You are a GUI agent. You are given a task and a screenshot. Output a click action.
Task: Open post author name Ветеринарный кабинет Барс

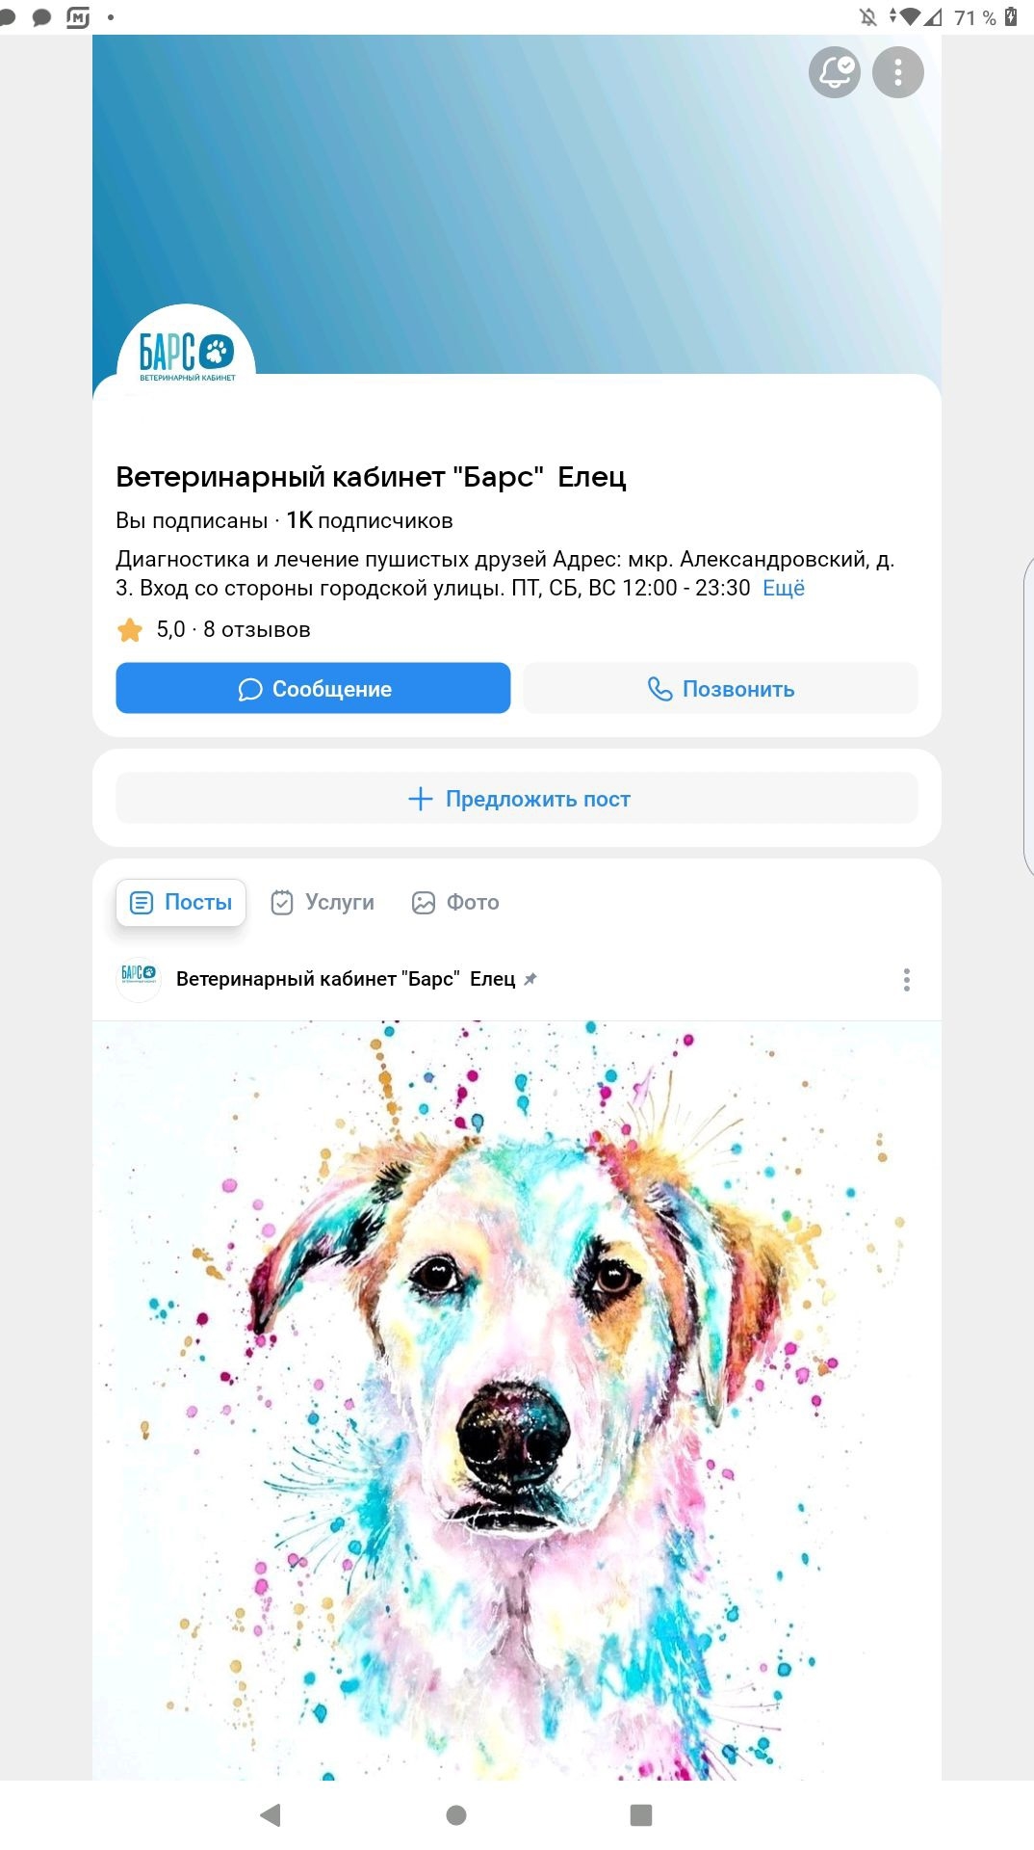[x=346, y=979]
